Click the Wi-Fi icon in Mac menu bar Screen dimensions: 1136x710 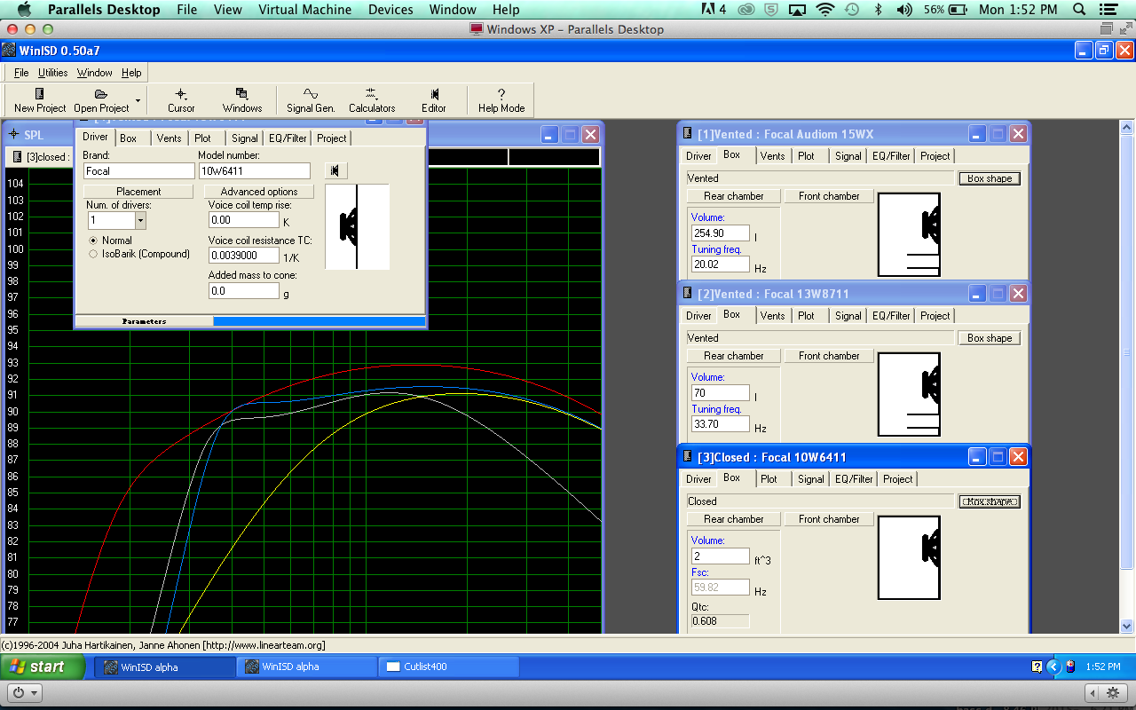click(x=825, y=10)
